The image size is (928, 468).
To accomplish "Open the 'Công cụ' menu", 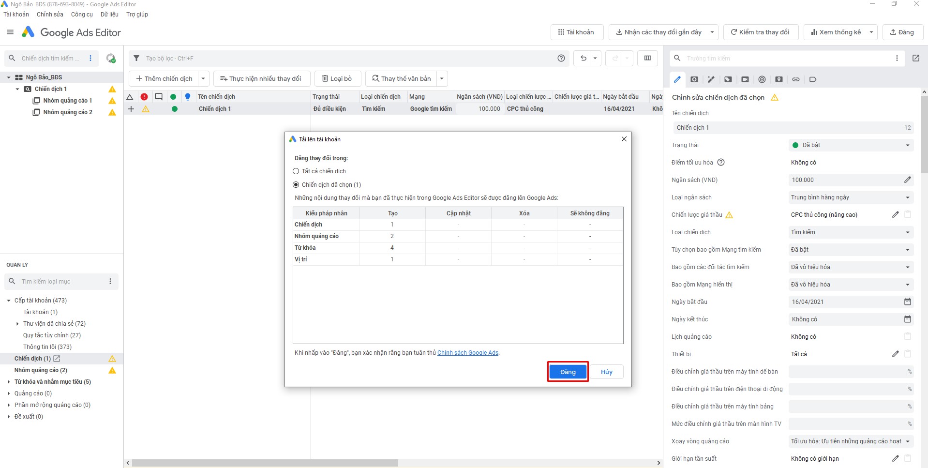I will point(82,15).
